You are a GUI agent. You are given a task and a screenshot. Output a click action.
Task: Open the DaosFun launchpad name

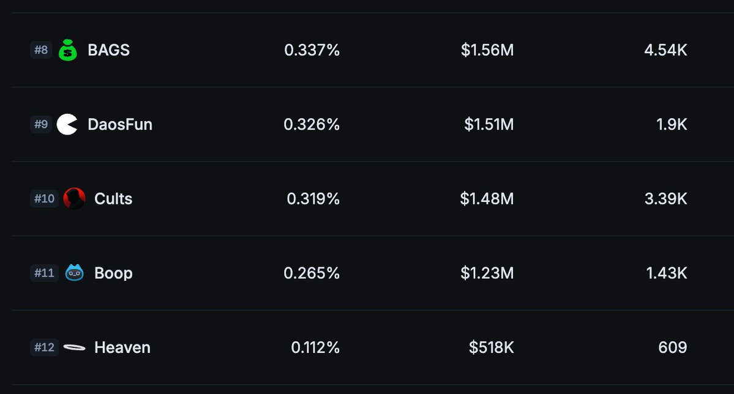point(120,125)
